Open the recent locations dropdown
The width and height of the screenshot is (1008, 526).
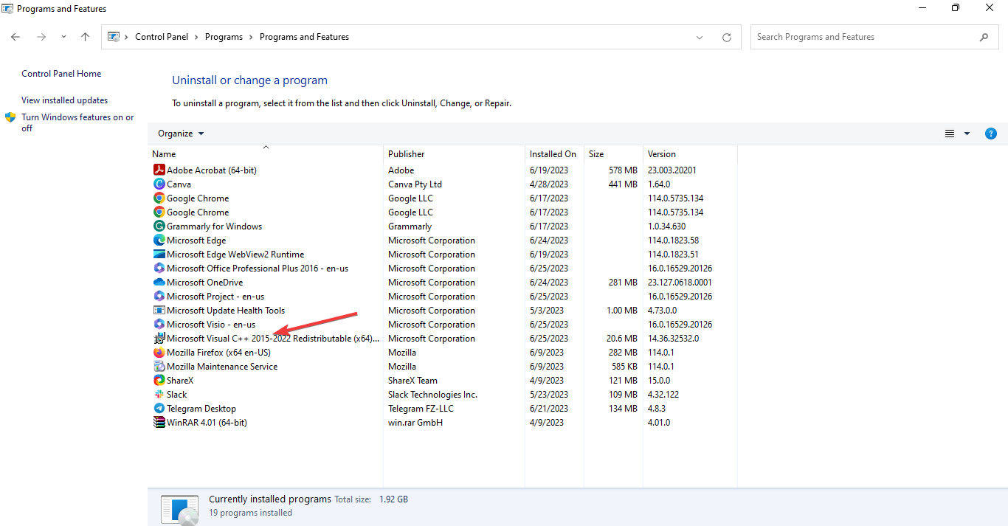click(x=63, y=37)
